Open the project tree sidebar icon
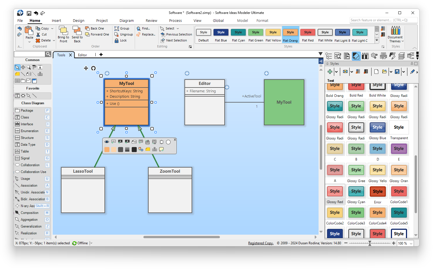 (329, 56)
